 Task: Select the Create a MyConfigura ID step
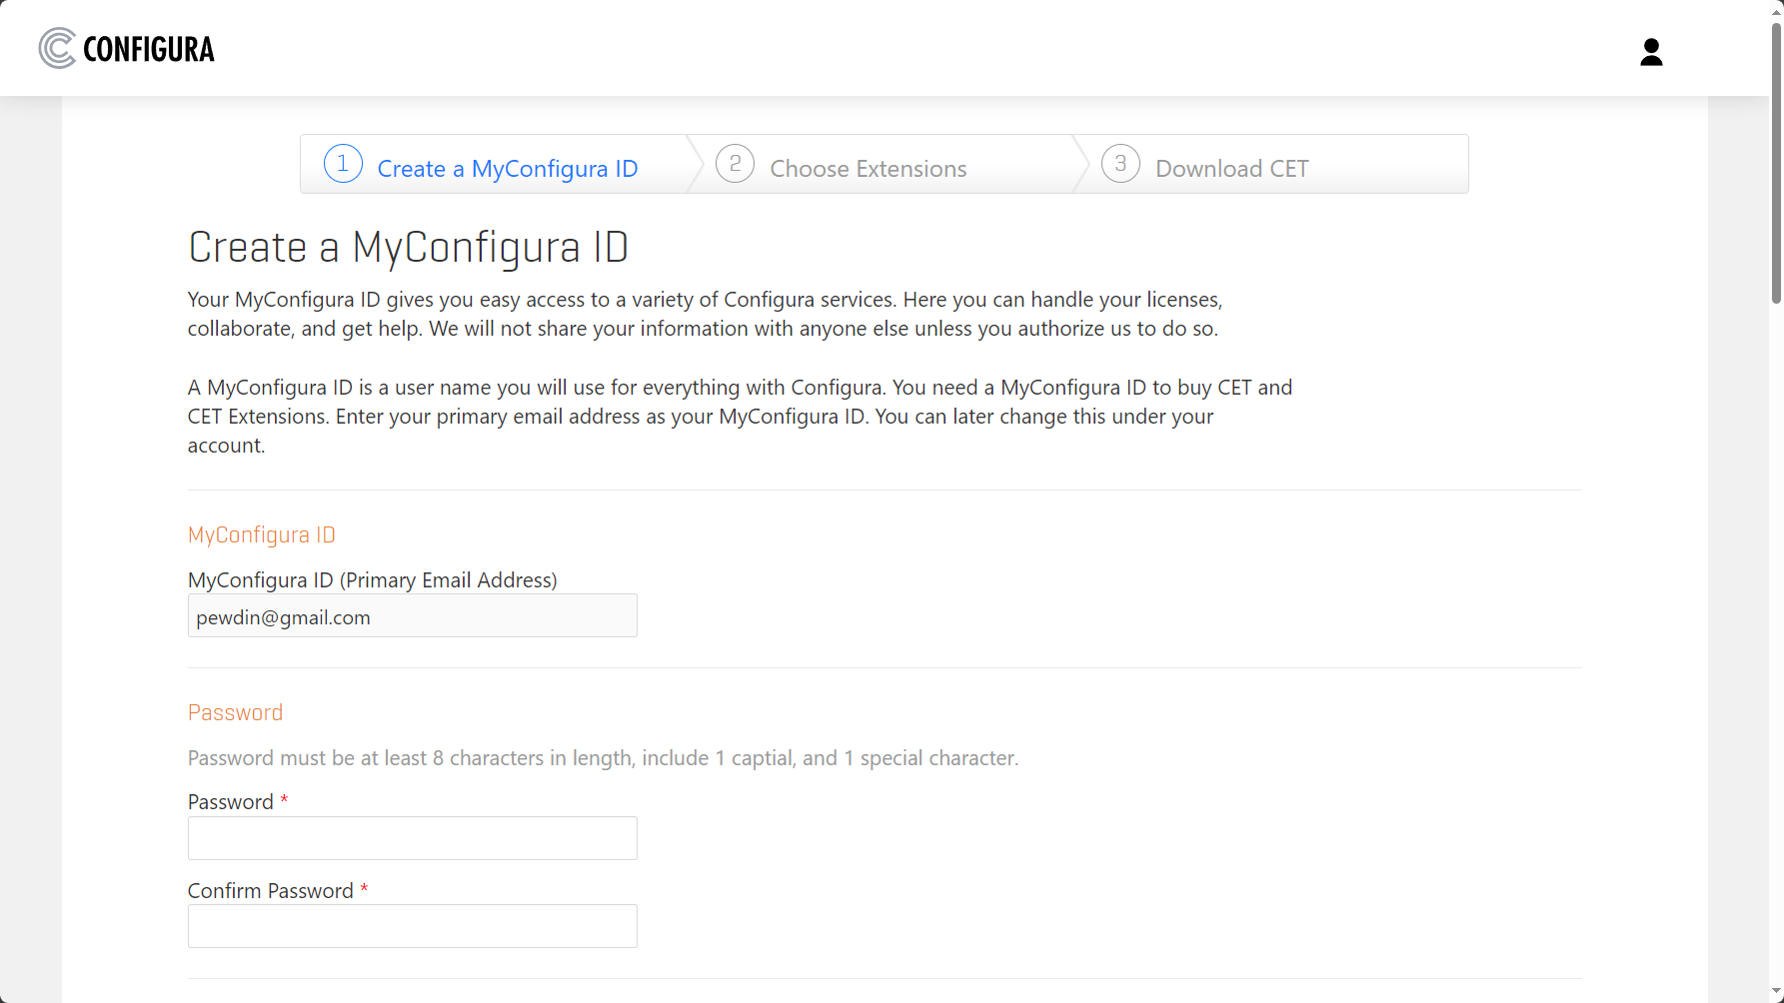(495, 164)
